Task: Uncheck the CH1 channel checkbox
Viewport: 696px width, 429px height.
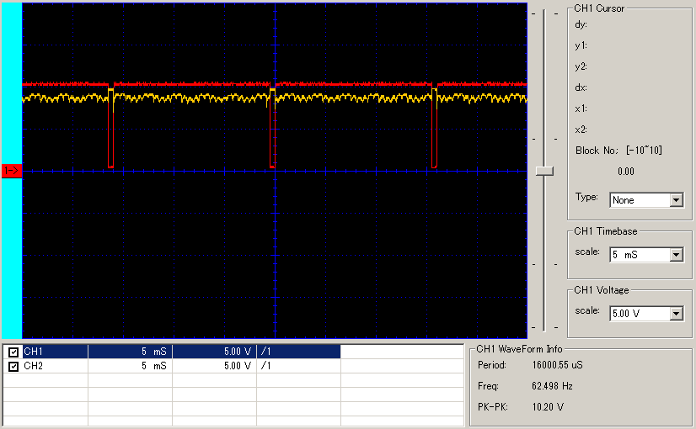Action: coord(13,352)
